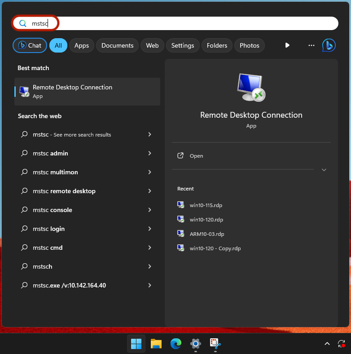Click the large Remote Desktop Connection preview icon
This screenshot has height=354, width=351.
[251, 87]
